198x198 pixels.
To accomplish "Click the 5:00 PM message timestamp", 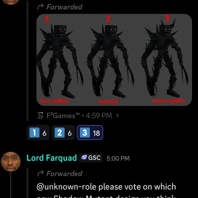I will pyautogui.click(x=118, y=158).
